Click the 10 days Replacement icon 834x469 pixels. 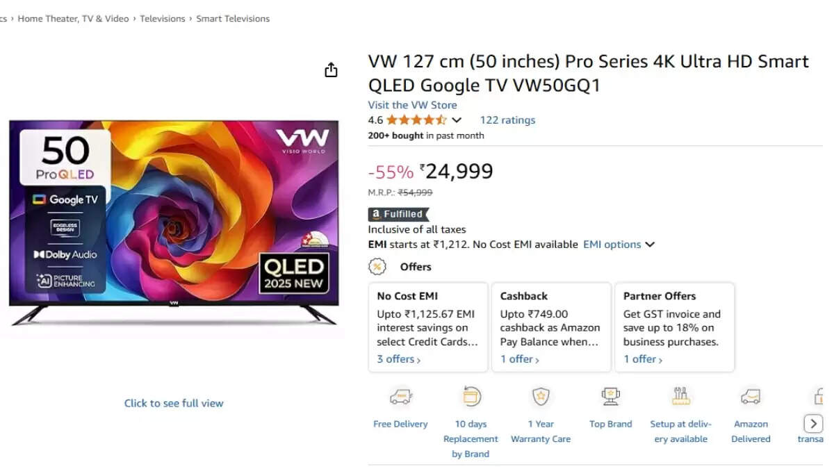(471, 396)
